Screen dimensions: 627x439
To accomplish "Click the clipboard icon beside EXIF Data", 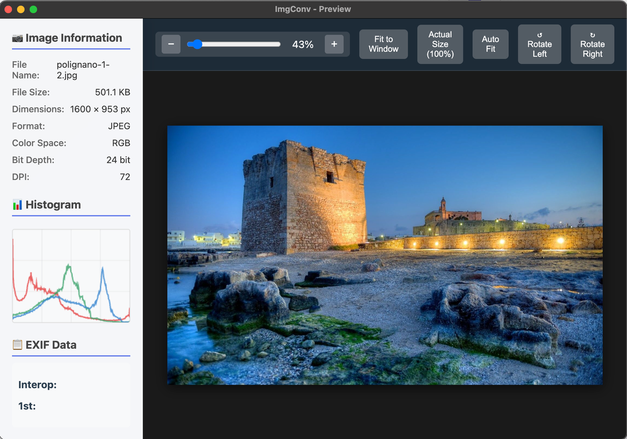I will pyautogui.click(x=18, y=345).
